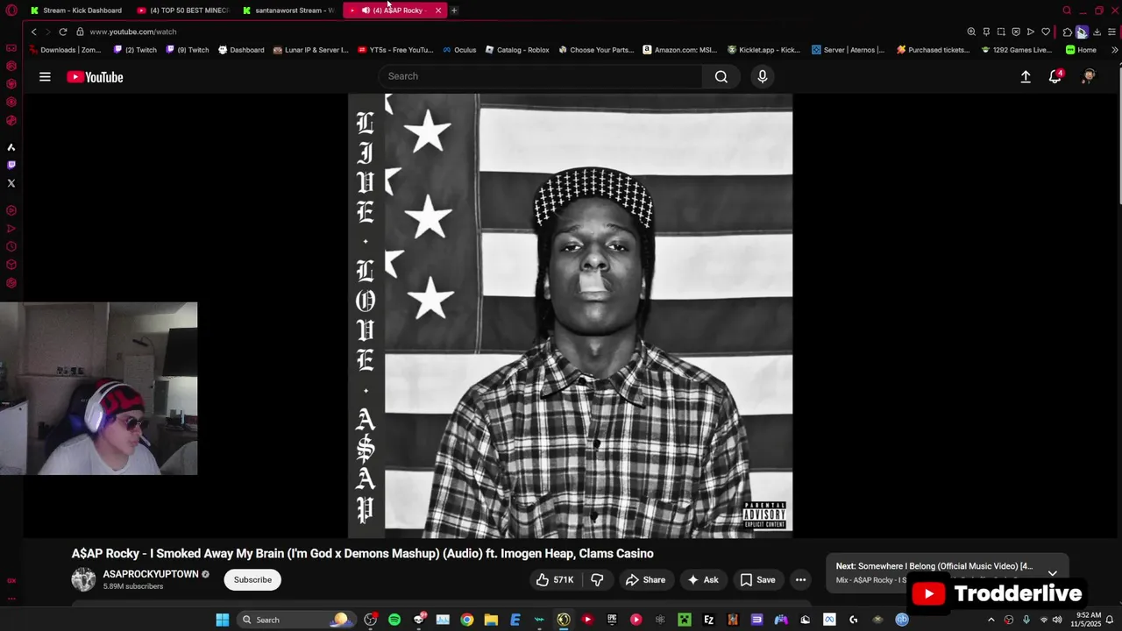Click the Windows taskbar Search box

coord(295,620)
